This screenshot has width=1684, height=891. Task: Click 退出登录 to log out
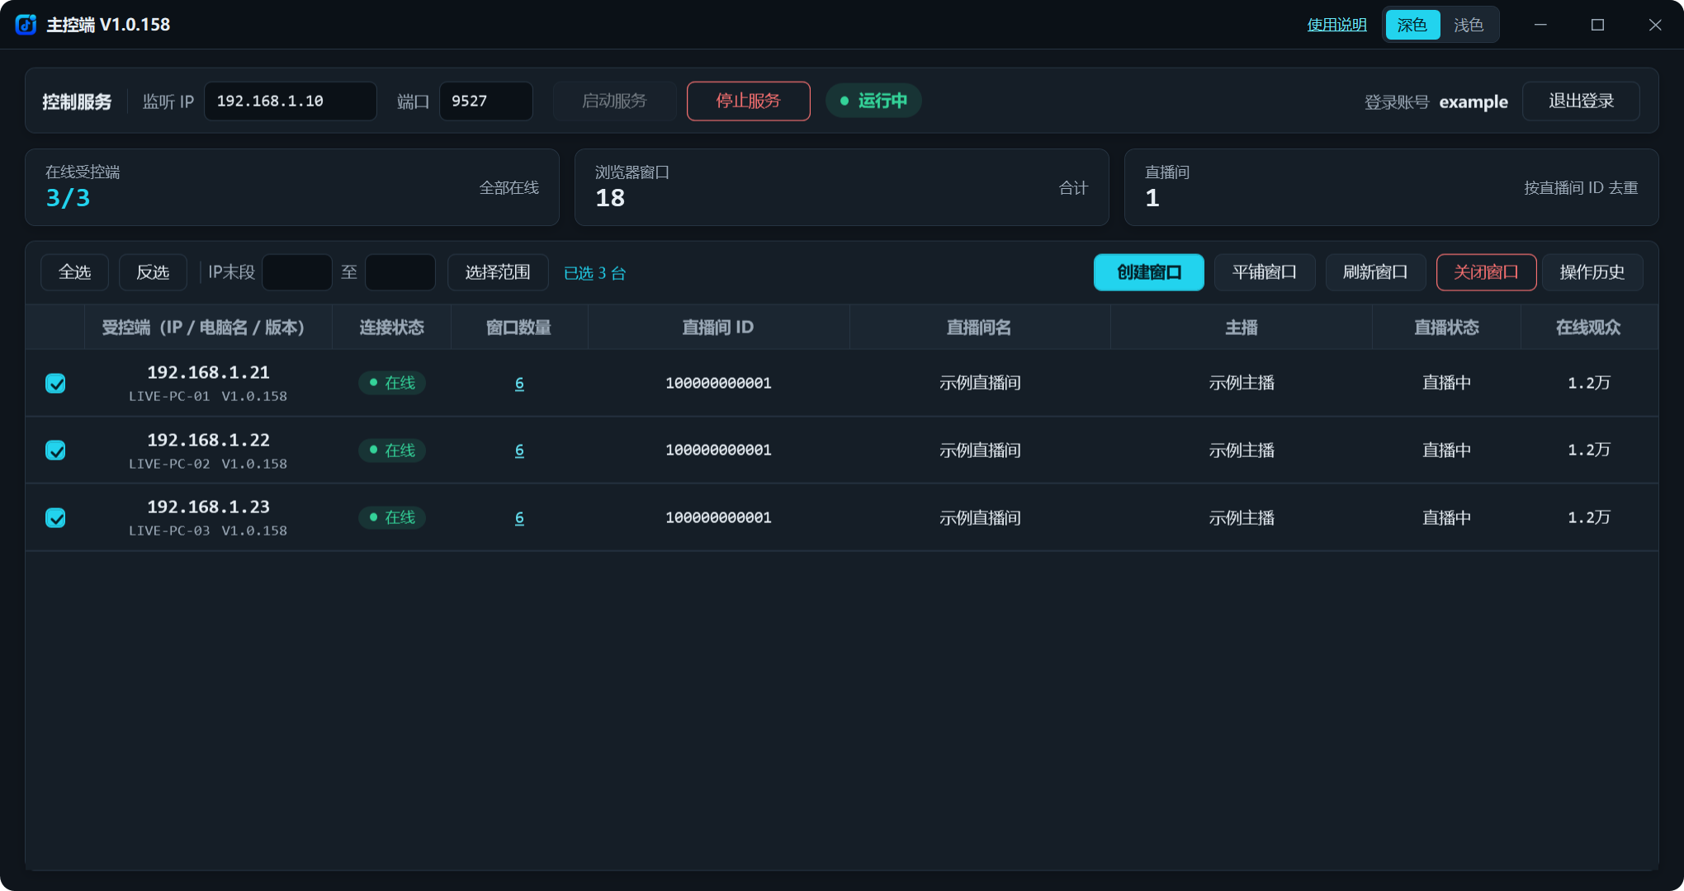point(1581,101)
